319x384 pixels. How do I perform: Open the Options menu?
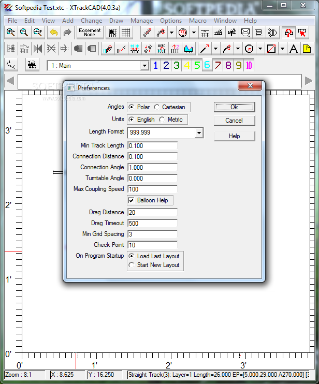[171, 21]
